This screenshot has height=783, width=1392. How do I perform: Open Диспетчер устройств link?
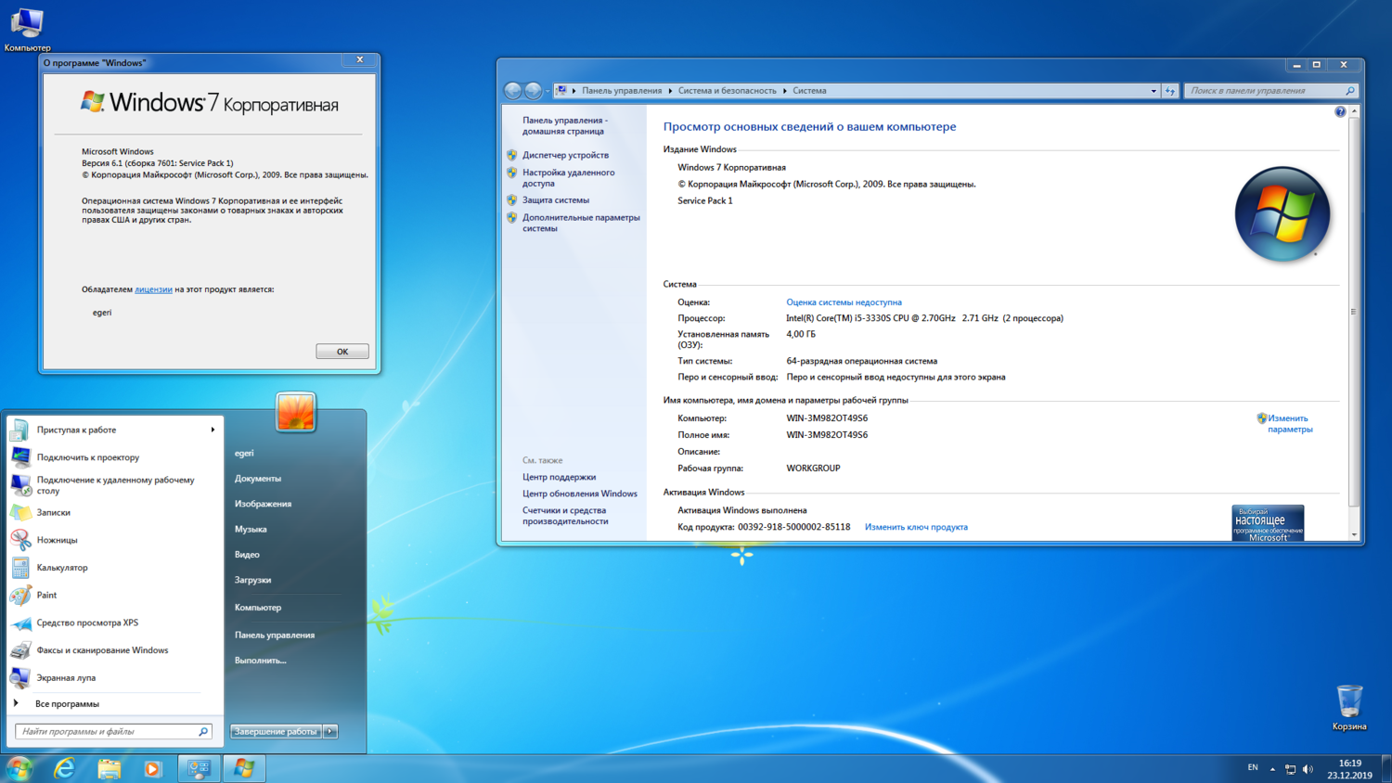565,155
